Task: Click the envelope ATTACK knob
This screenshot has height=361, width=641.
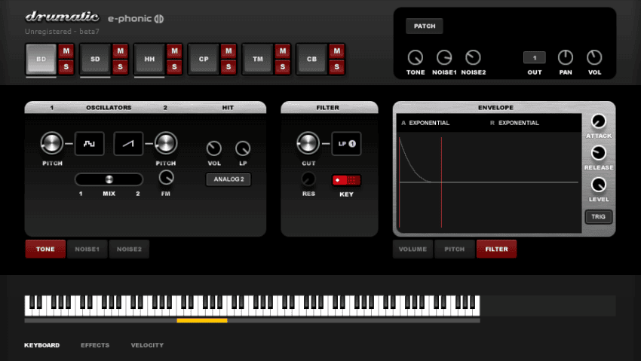Action: (x=599, y=121)
